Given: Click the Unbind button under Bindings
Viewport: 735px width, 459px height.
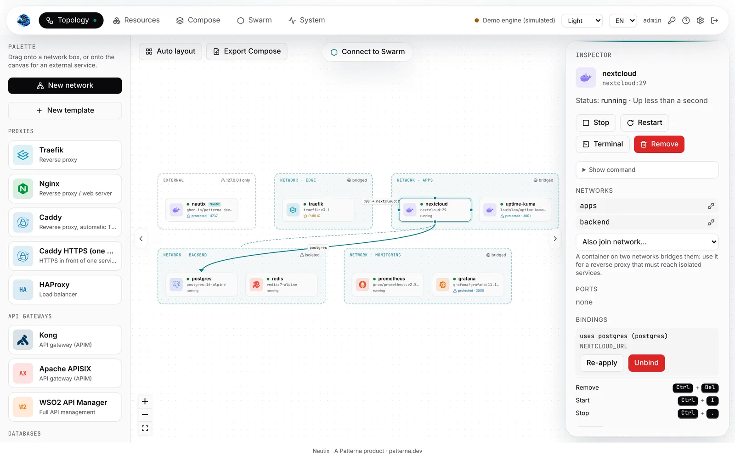Looking at the screenshot, I should (x=646, y=363).
